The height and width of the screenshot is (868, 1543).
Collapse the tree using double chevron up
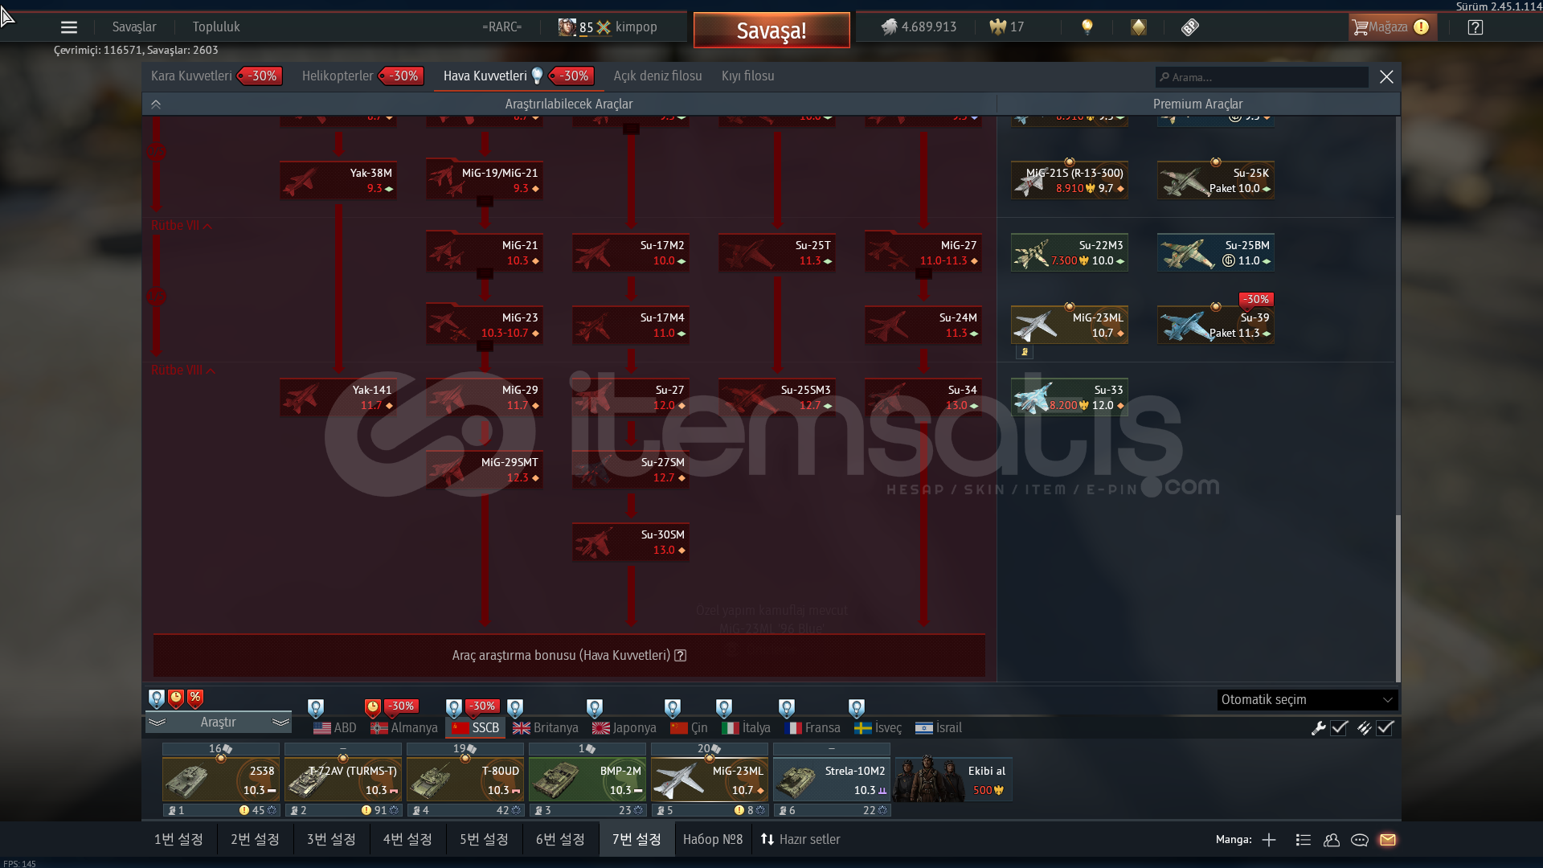click(x=156, y=104)
